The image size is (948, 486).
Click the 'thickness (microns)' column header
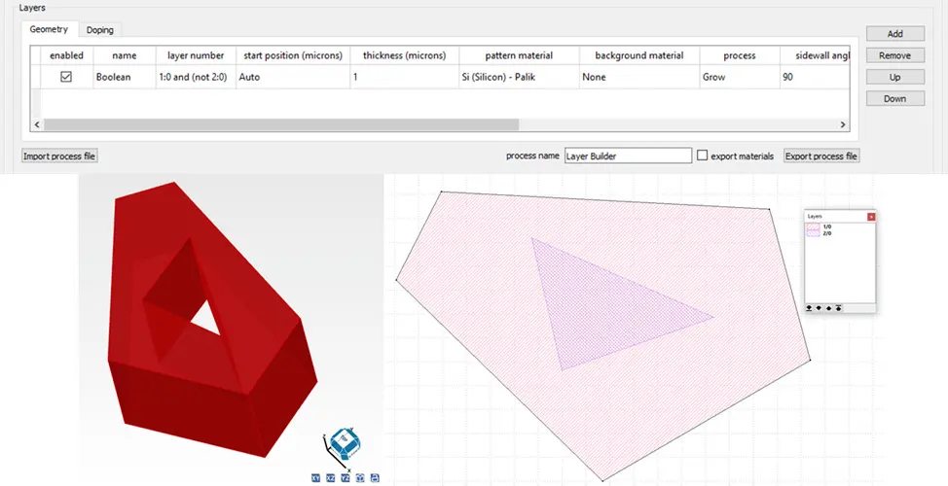pyautogui.click(x=405, y=55)
